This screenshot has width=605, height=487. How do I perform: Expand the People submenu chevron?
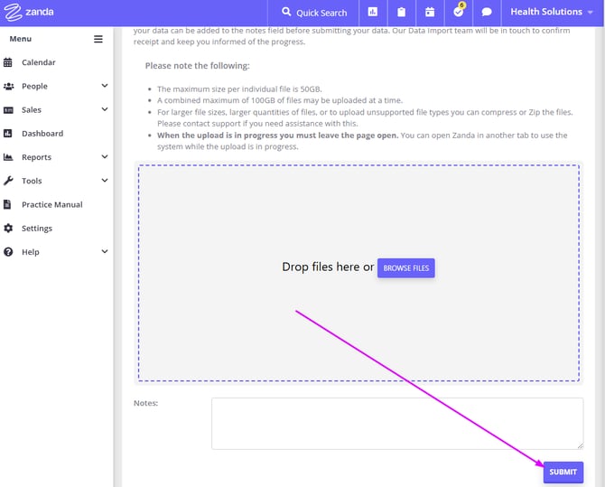click(105, 86)
